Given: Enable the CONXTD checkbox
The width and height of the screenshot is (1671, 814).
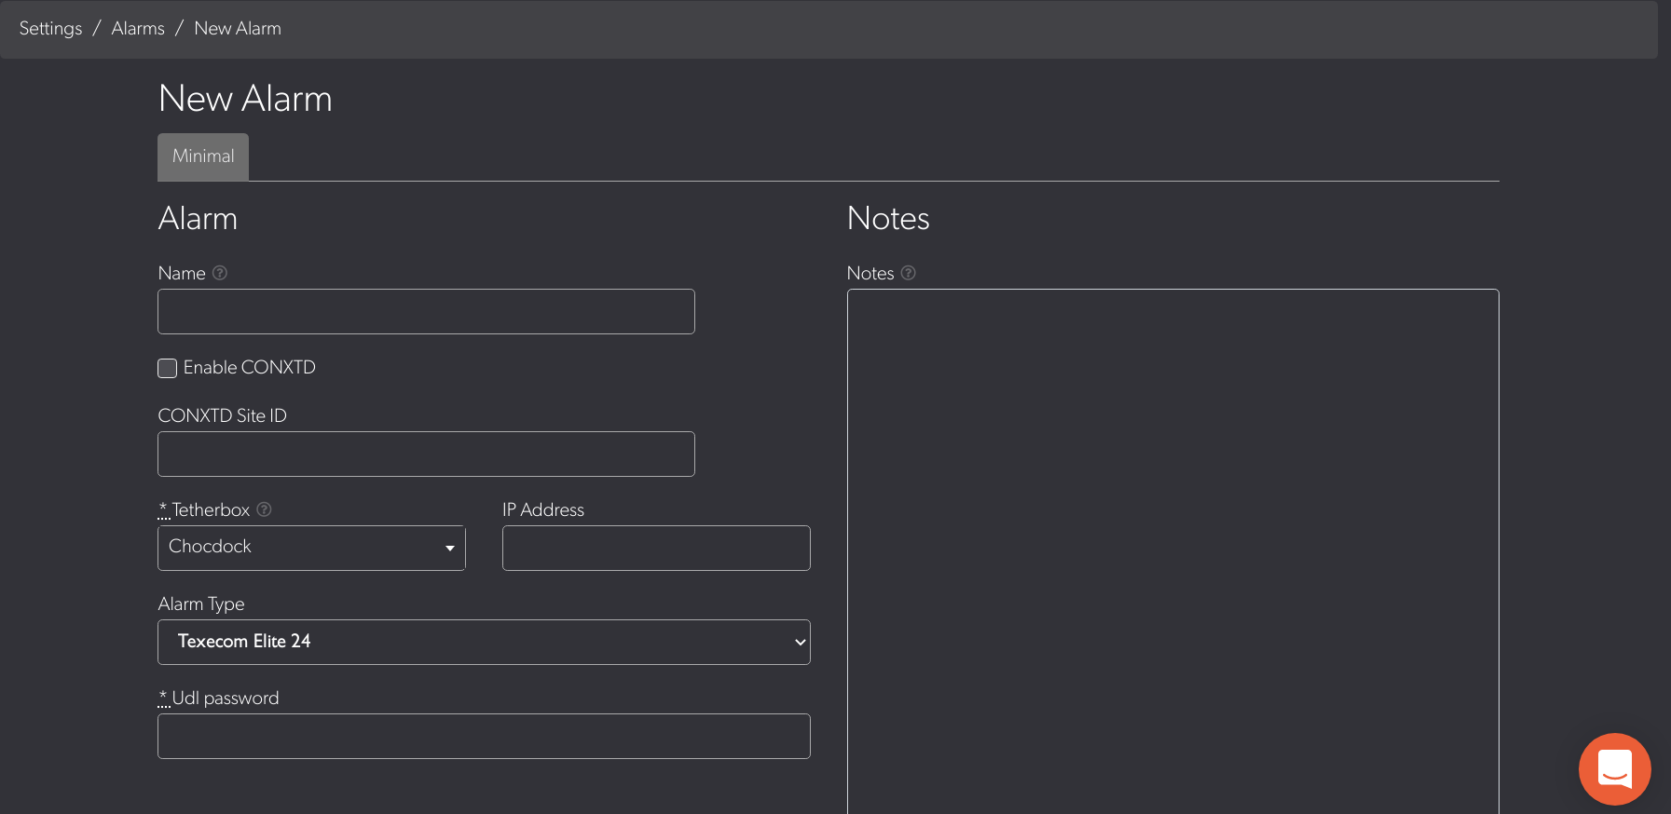Looking at the screenshot, I should (168, 368).
